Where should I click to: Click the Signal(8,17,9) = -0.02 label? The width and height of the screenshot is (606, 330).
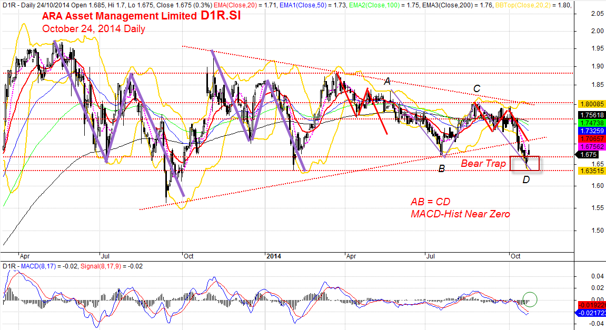(112, 266)
